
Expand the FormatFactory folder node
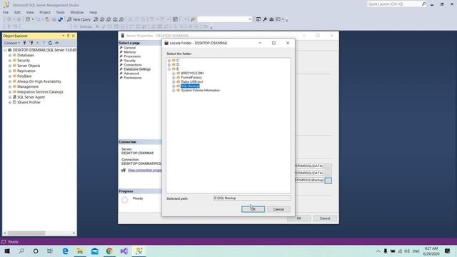174,78
